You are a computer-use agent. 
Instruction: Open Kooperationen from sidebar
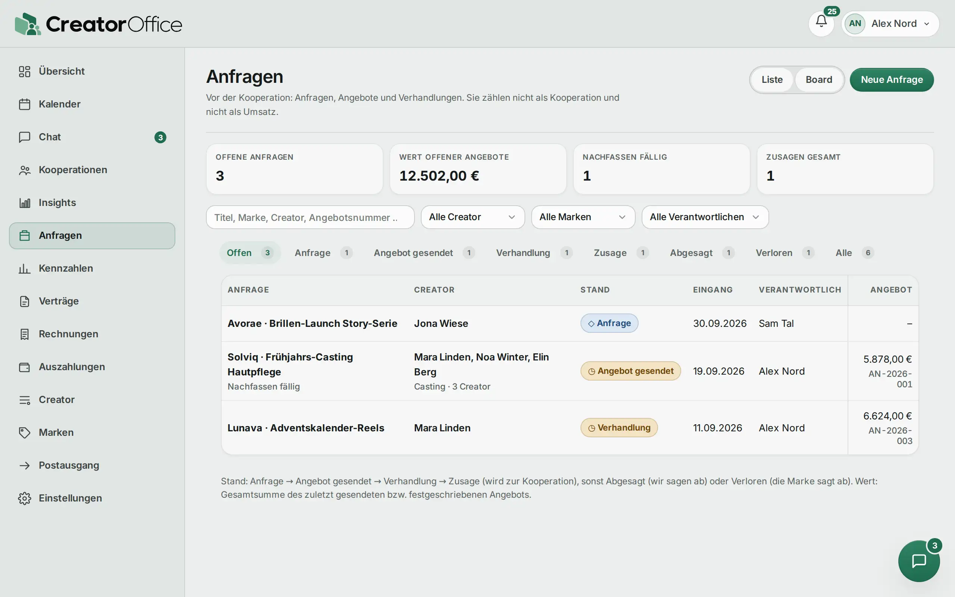[x=92, y=170]
